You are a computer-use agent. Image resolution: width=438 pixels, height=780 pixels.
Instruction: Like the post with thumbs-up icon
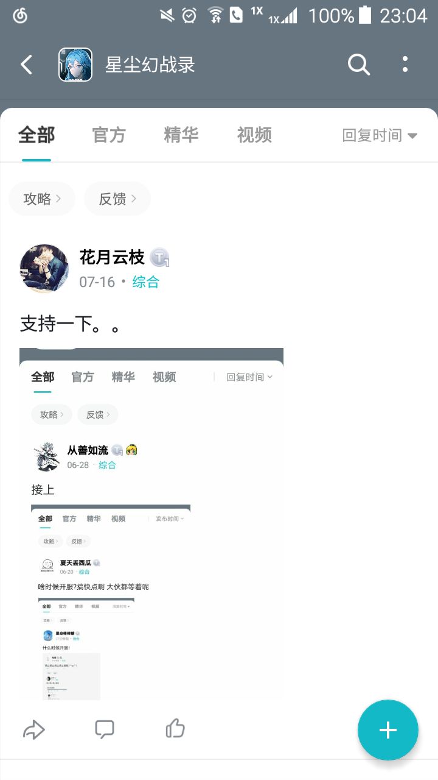[175, 728]
